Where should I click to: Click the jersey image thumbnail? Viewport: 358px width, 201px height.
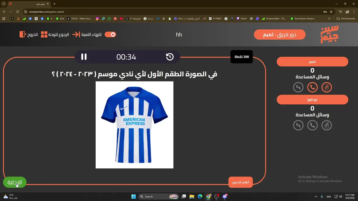pyautogui.click(x=135, y=125)
